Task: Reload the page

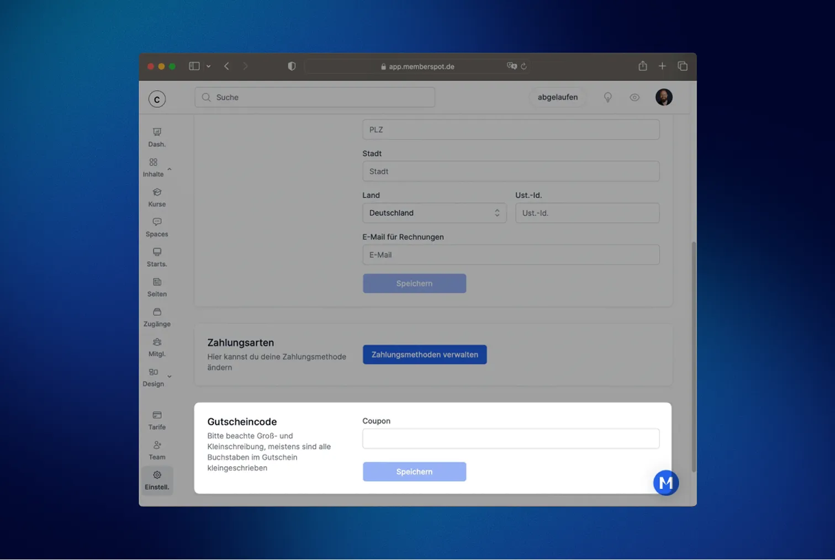Action: click(x=524, y=66)
